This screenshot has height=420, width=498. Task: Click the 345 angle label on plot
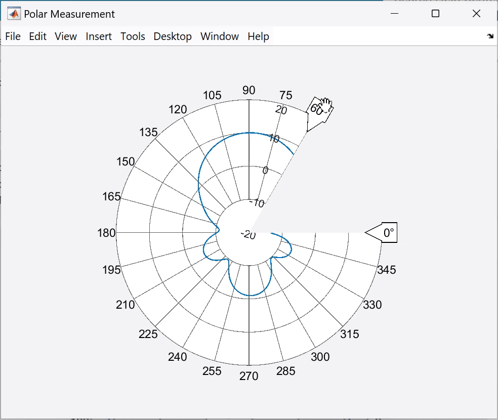pos(386,270)
